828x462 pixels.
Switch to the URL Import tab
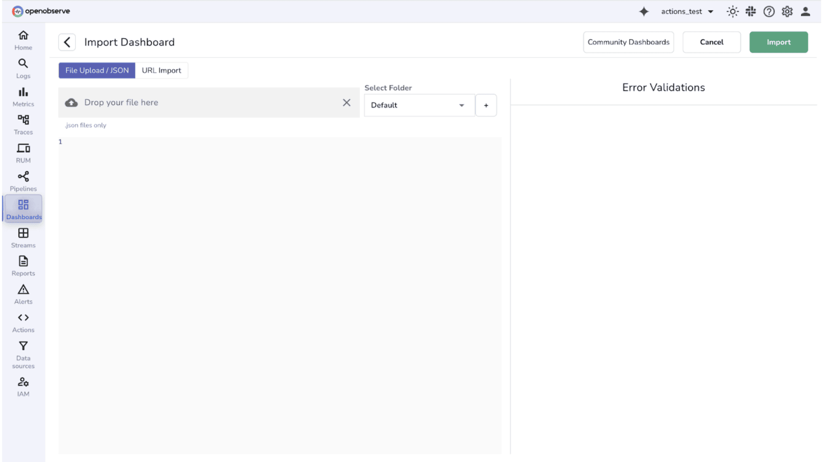tap(162, 70)
